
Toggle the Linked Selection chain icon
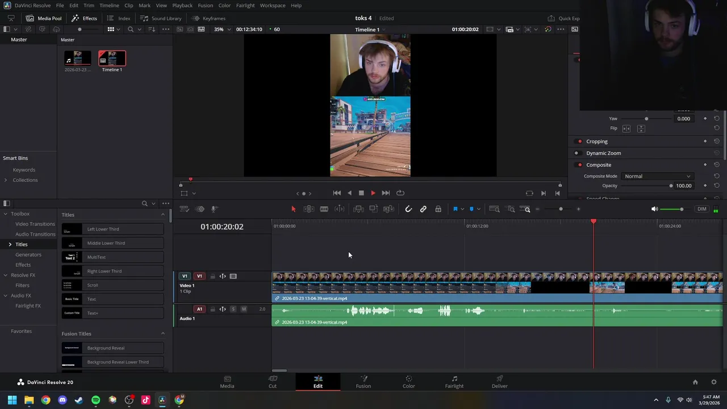coord(423,209)
